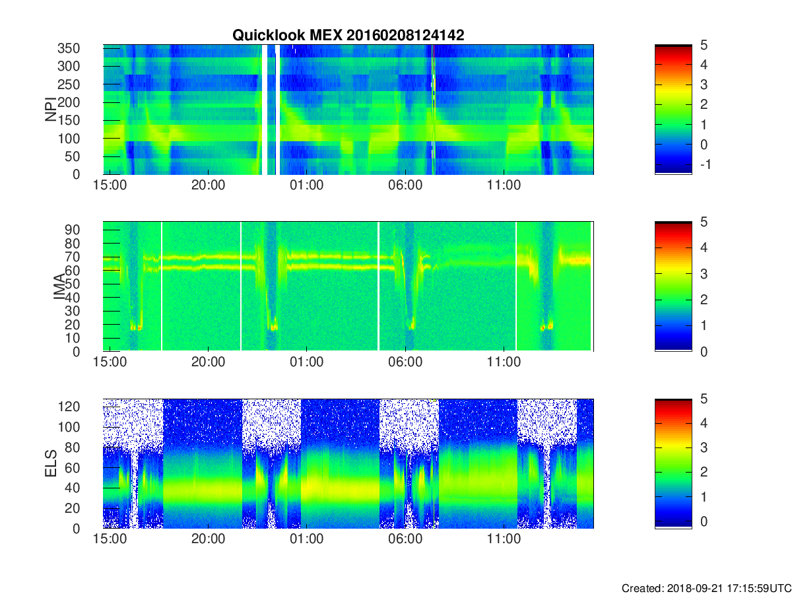This screenshot has width=792, height=594.
Task: Click the 01:00 time label under ELS plot
Action: pyautogui.click(x=307, y=540)
